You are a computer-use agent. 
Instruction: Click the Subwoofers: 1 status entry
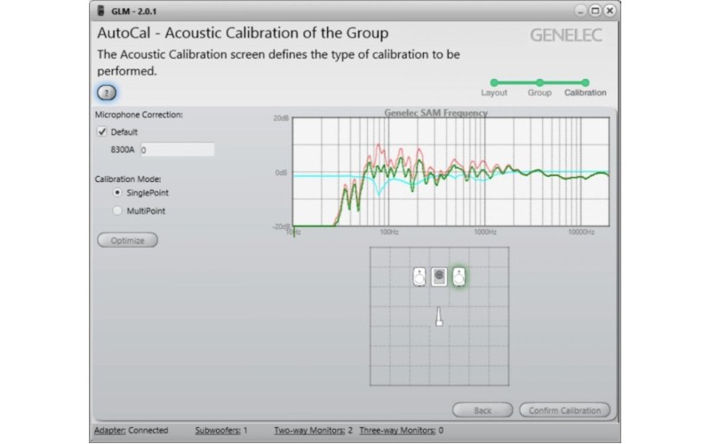click(221, 431)
